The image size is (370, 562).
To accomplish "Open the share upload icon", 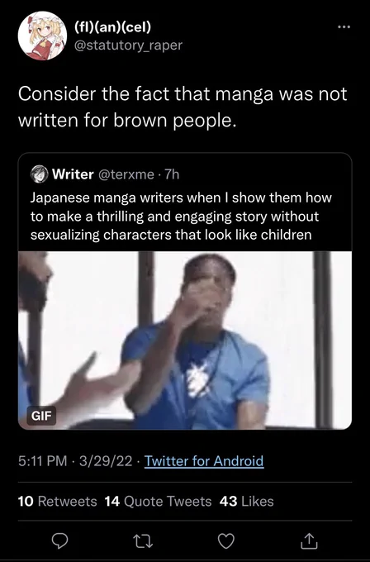I will pos(309,541).
